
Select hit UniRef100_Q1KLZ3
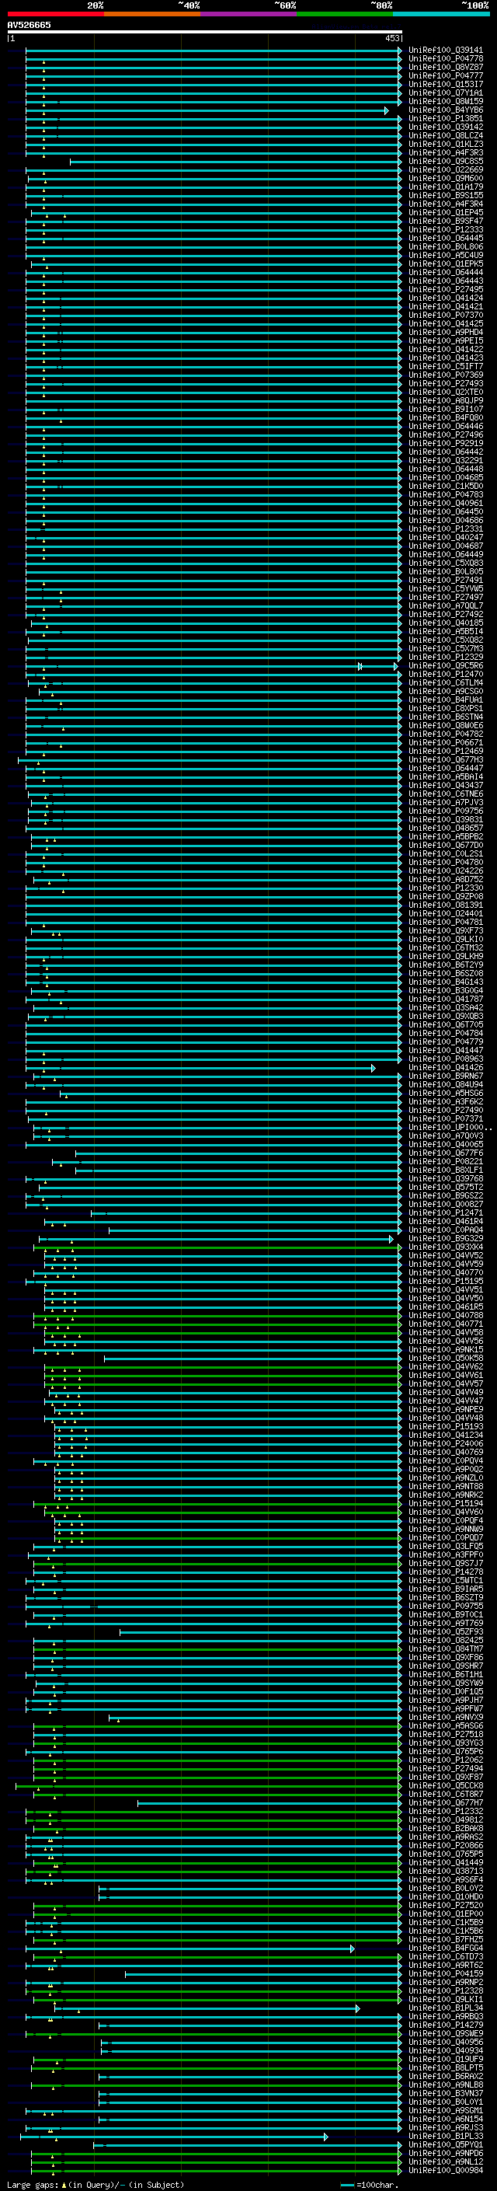(x=446, y=144)
